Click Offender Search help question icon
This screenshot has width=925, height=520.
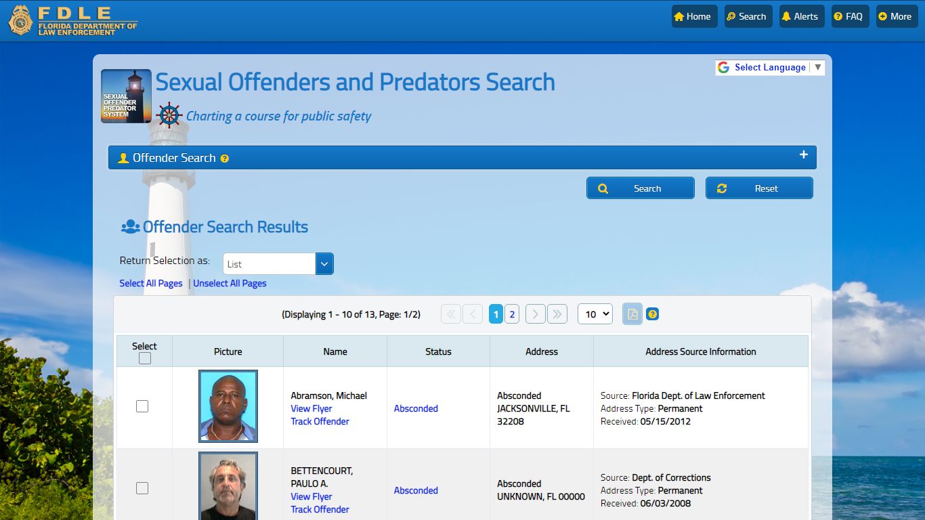tap(225, 158)
